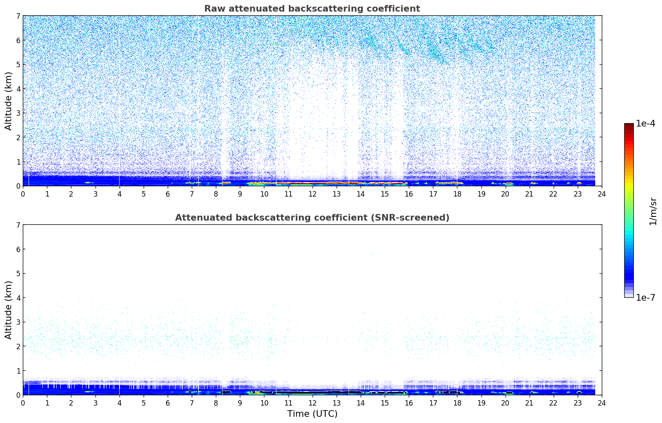This screenshot has width=662, height=423.
Task: Click hour 18 tick label on the top panel axis
Action: click(x=457, y=194)
